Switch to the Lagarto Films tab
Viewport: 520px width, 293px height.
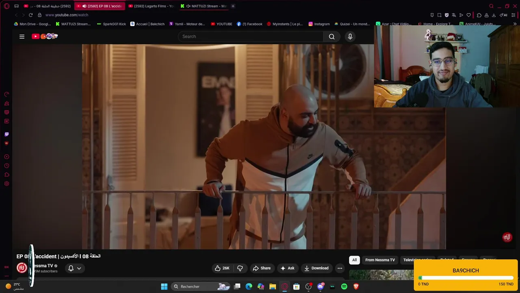click(x=151, y=6)
